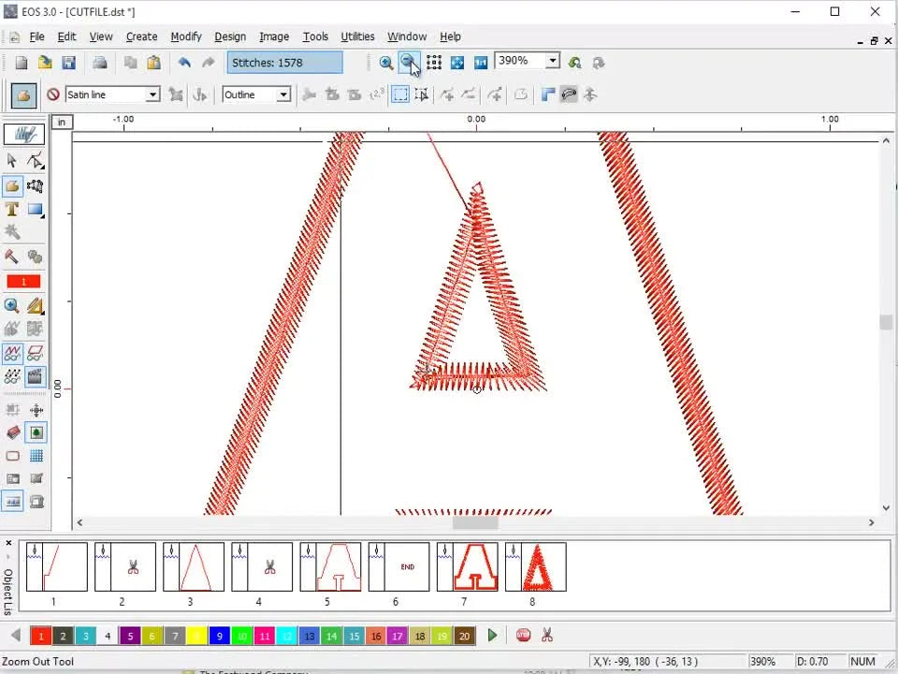This screenshot has width=898, height=674.
Task: Open the Utilities menu
Action: 357,37
